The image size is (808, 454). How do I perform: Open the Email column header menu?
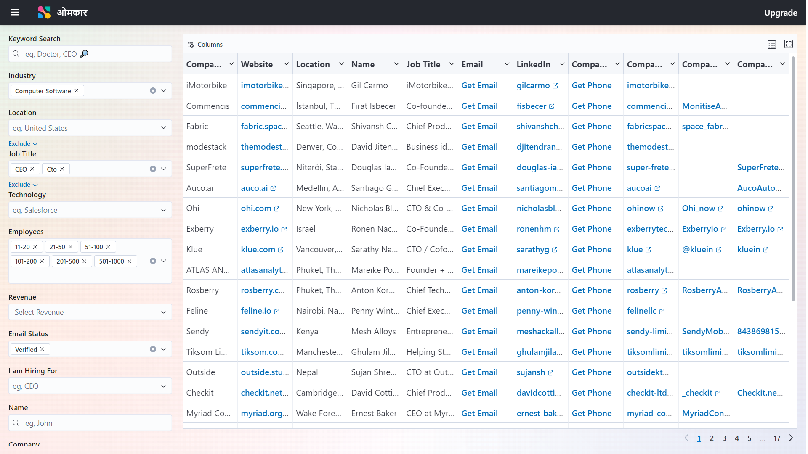(x=507, y=64)
